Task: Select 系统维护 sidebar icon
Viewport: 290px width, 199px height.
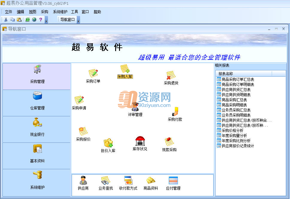Action: pos(37,175)
